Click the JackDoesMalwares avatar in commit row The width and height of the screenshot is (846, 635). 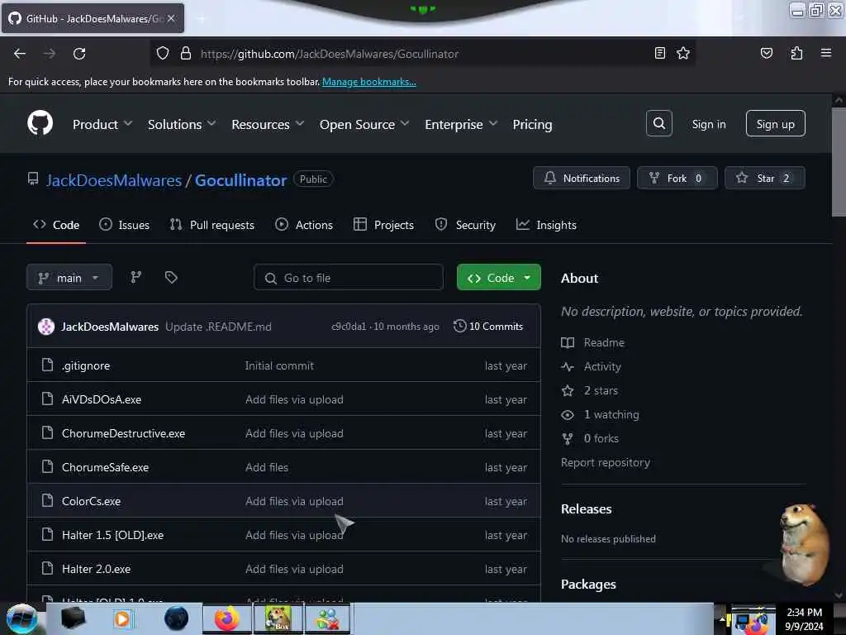pyautogui.click(x=46, y=326)
